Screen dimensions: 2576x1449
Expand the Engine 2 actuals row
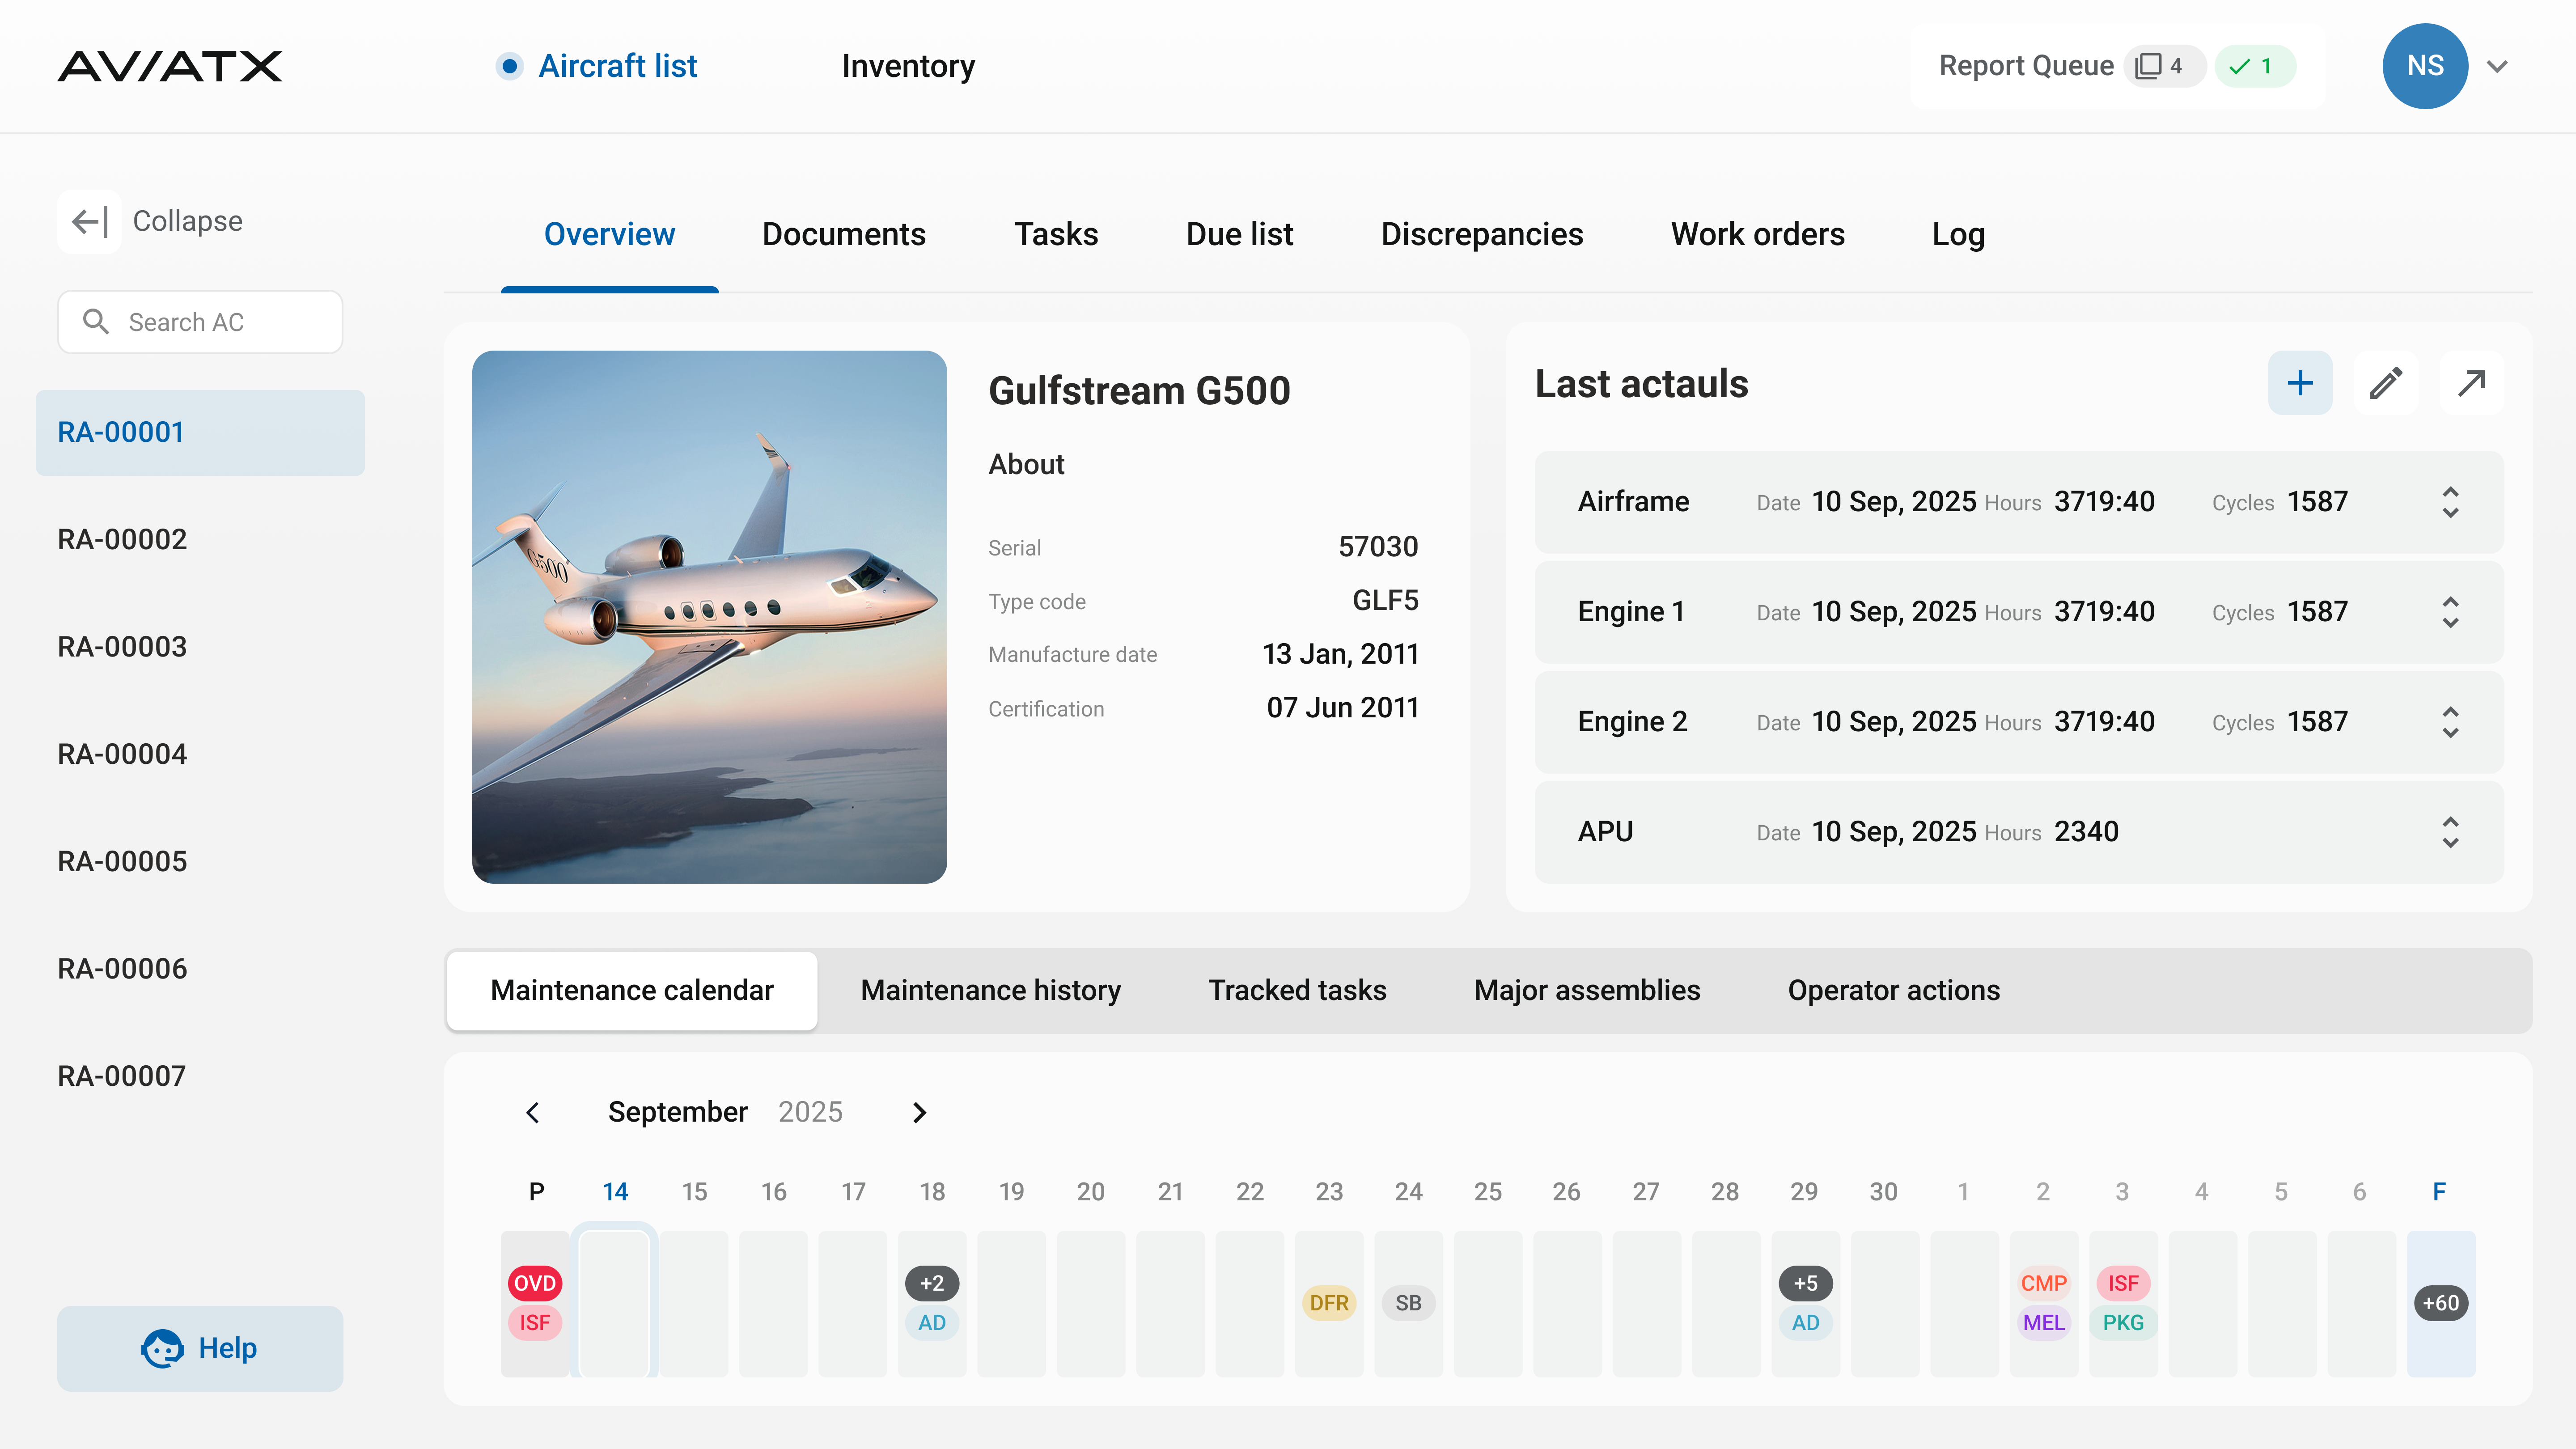coord(2449,722)
